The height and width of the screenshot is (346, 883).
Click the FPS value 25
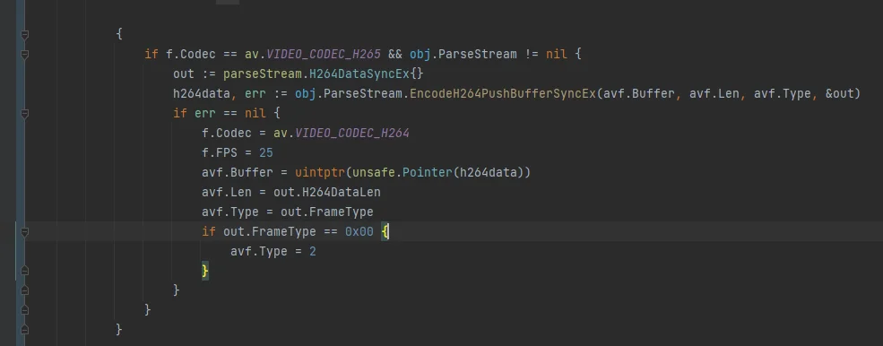click(x=266, y=152)
